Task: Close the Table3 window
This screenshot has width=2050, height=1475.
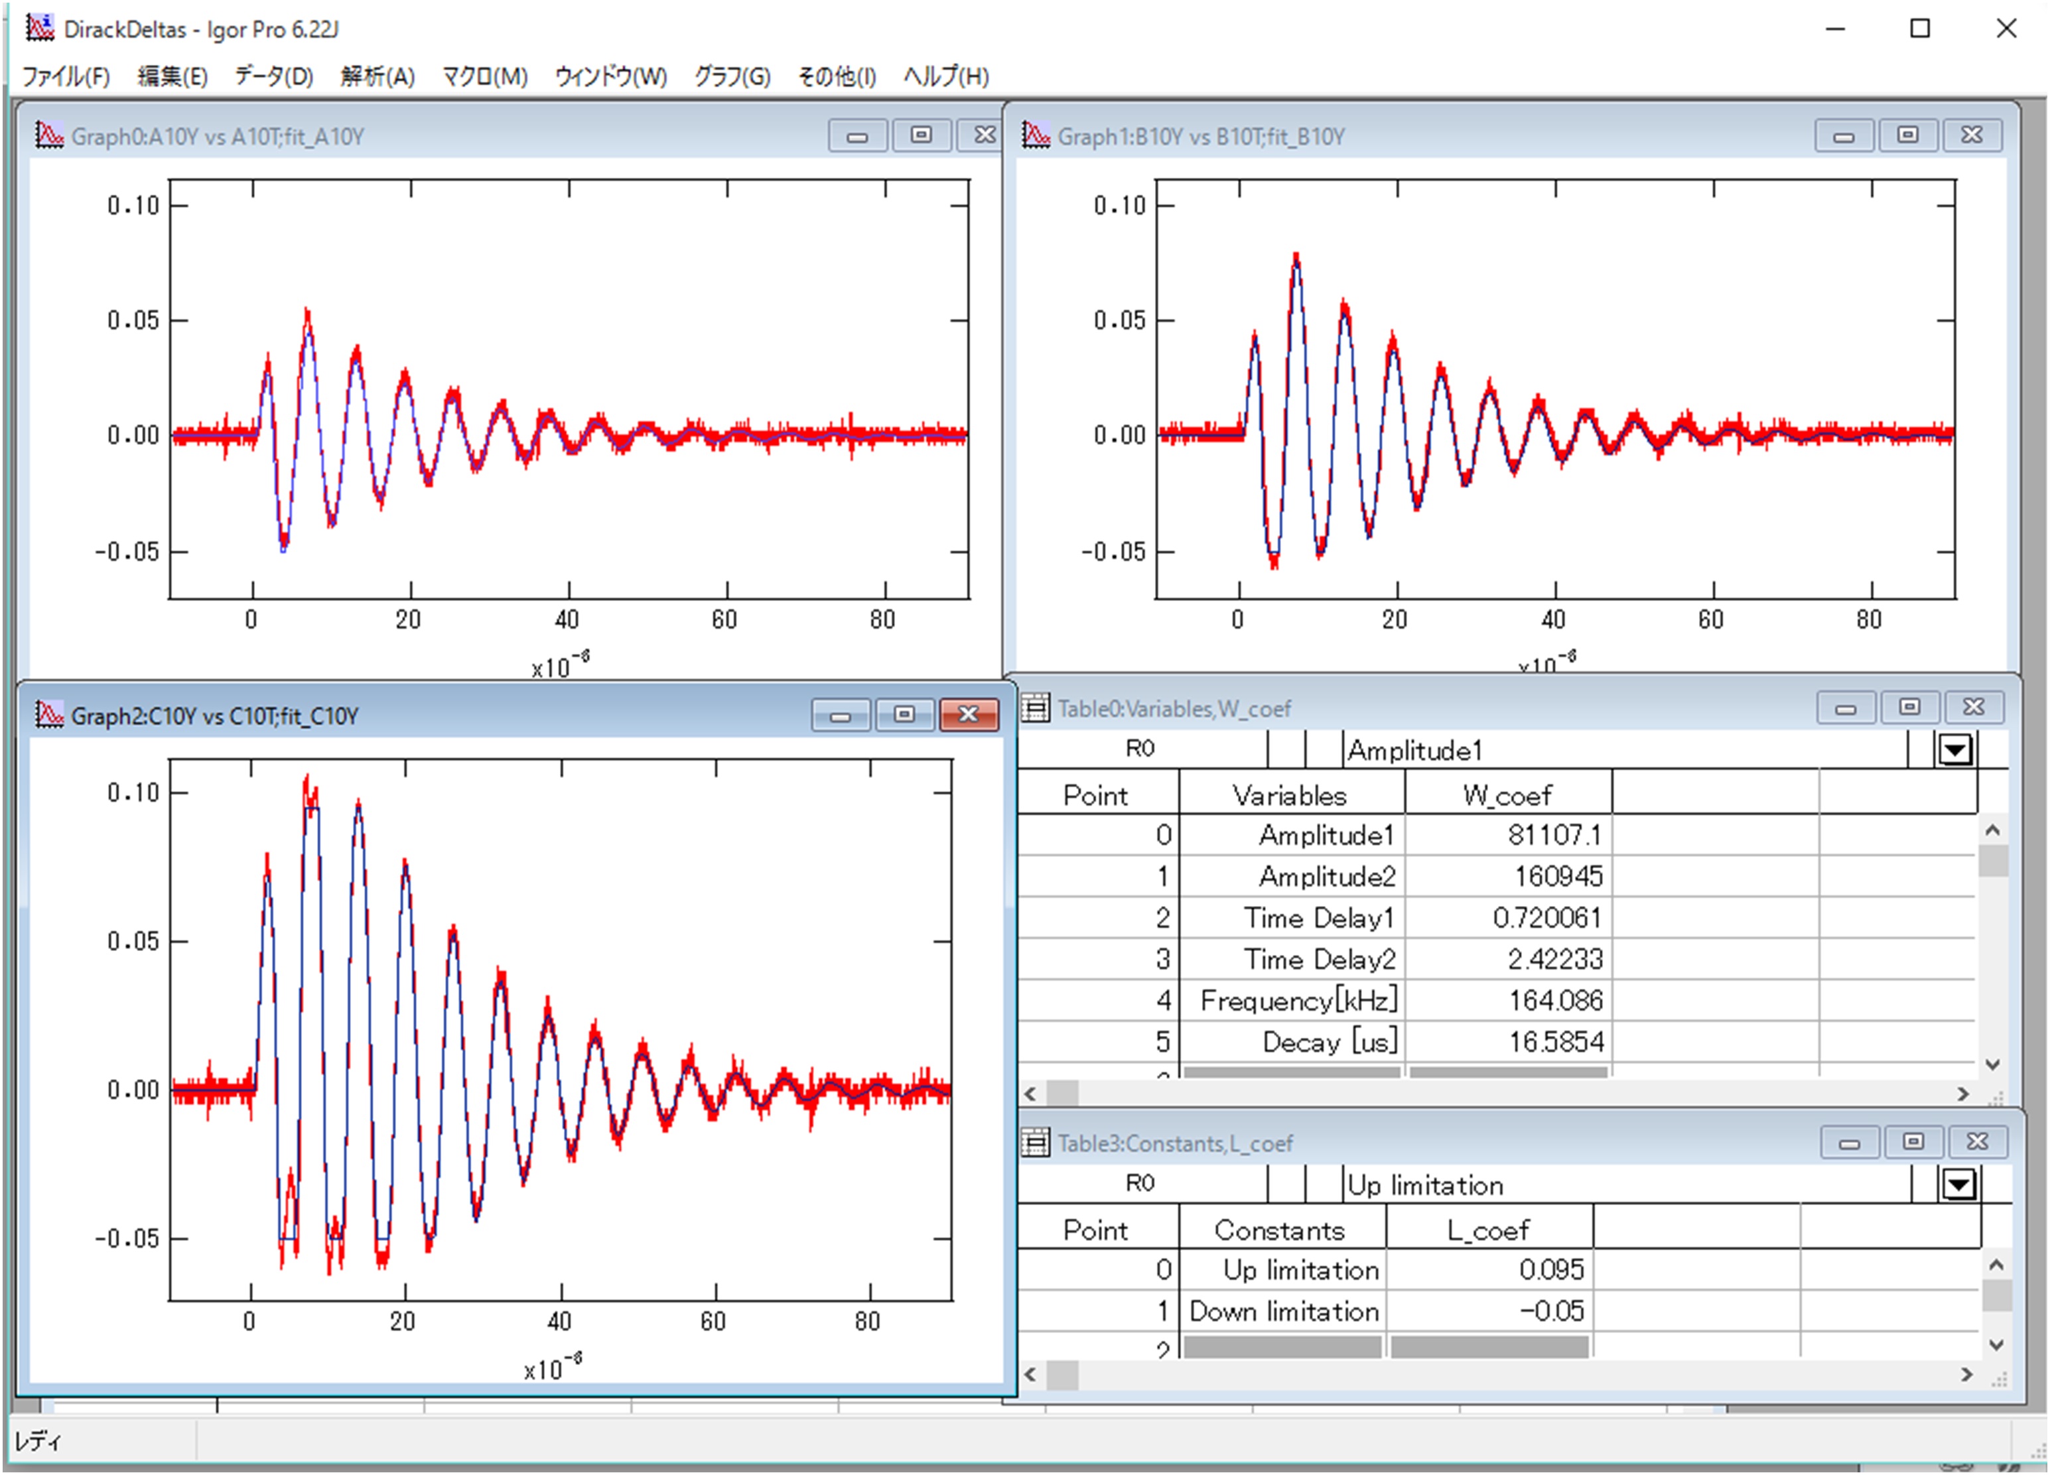Action: 1978,1143
